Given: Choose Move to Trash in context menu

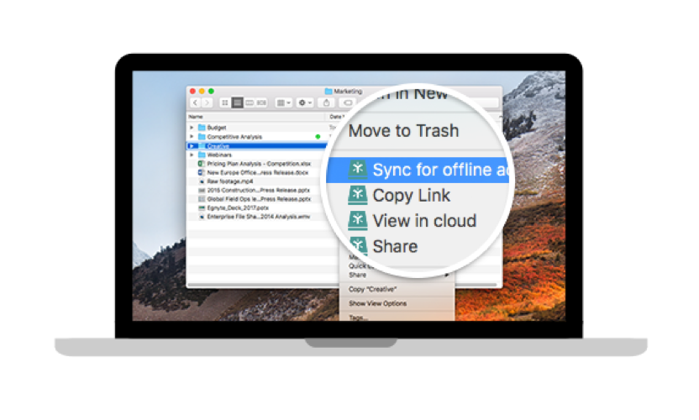Looking at the screenshot, I should coord(403,131).
